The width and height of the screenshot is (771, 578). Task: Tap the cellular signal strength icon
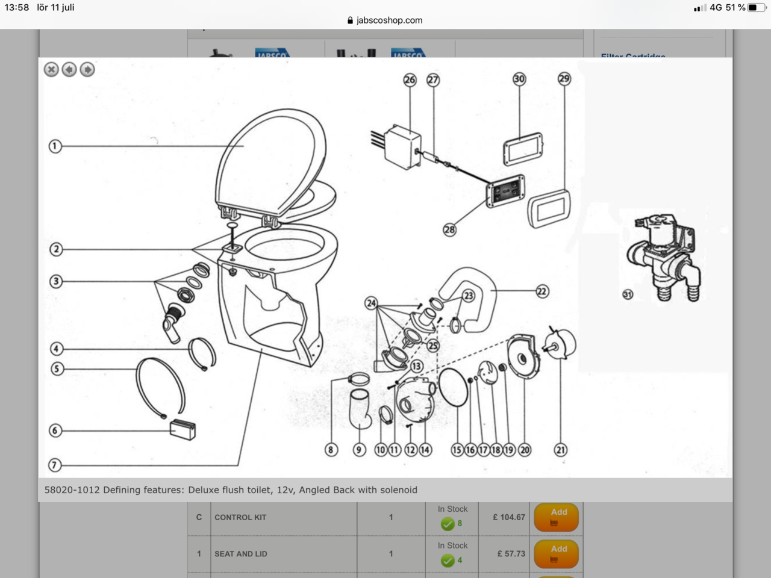pyautogui.click(x=699, y=8)
